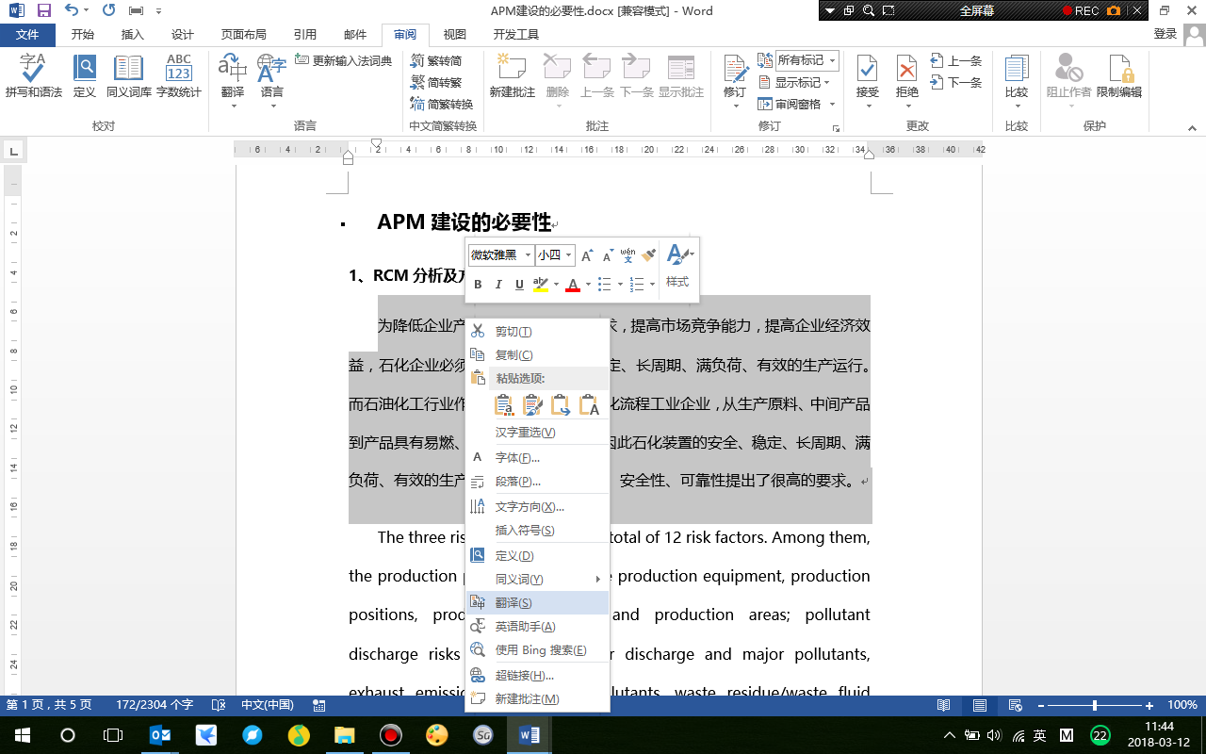Toggle Italic in mini toolbar
Image resolution: width=1206 pixels, height=754 pixels.
coord(498,285)
